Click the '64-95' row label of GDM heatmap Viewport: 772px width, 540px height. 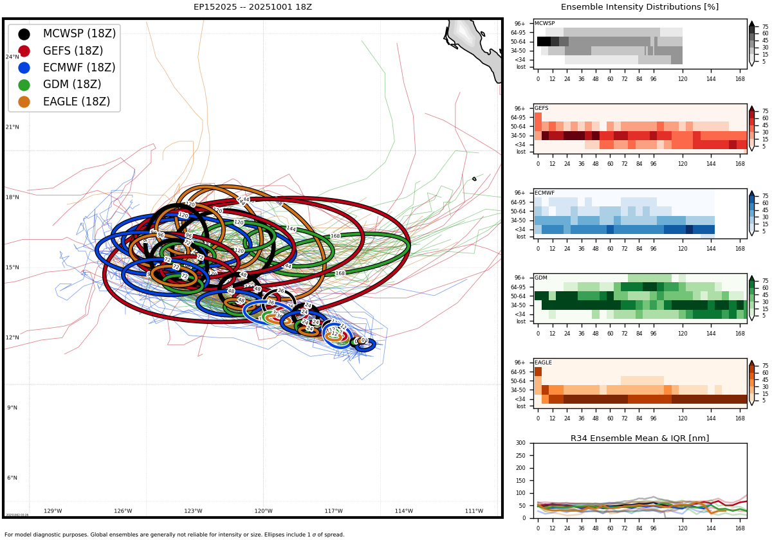pyautogui.click(x=518, y=287)
